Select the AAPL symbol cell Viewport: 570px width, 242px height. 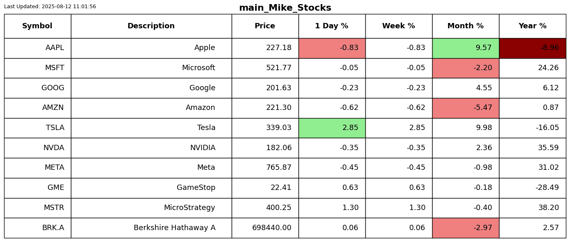point(37,48)
